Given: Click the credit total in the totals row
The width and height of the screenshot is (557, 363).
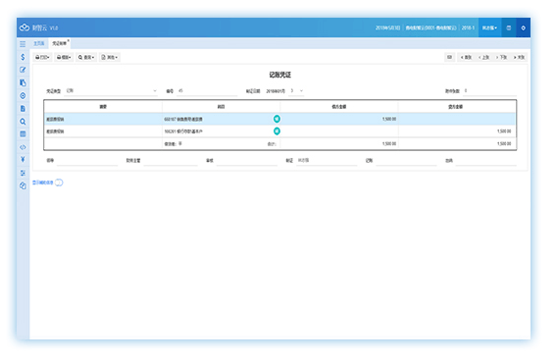Looking at the screenshot, I should pos(504,143).
